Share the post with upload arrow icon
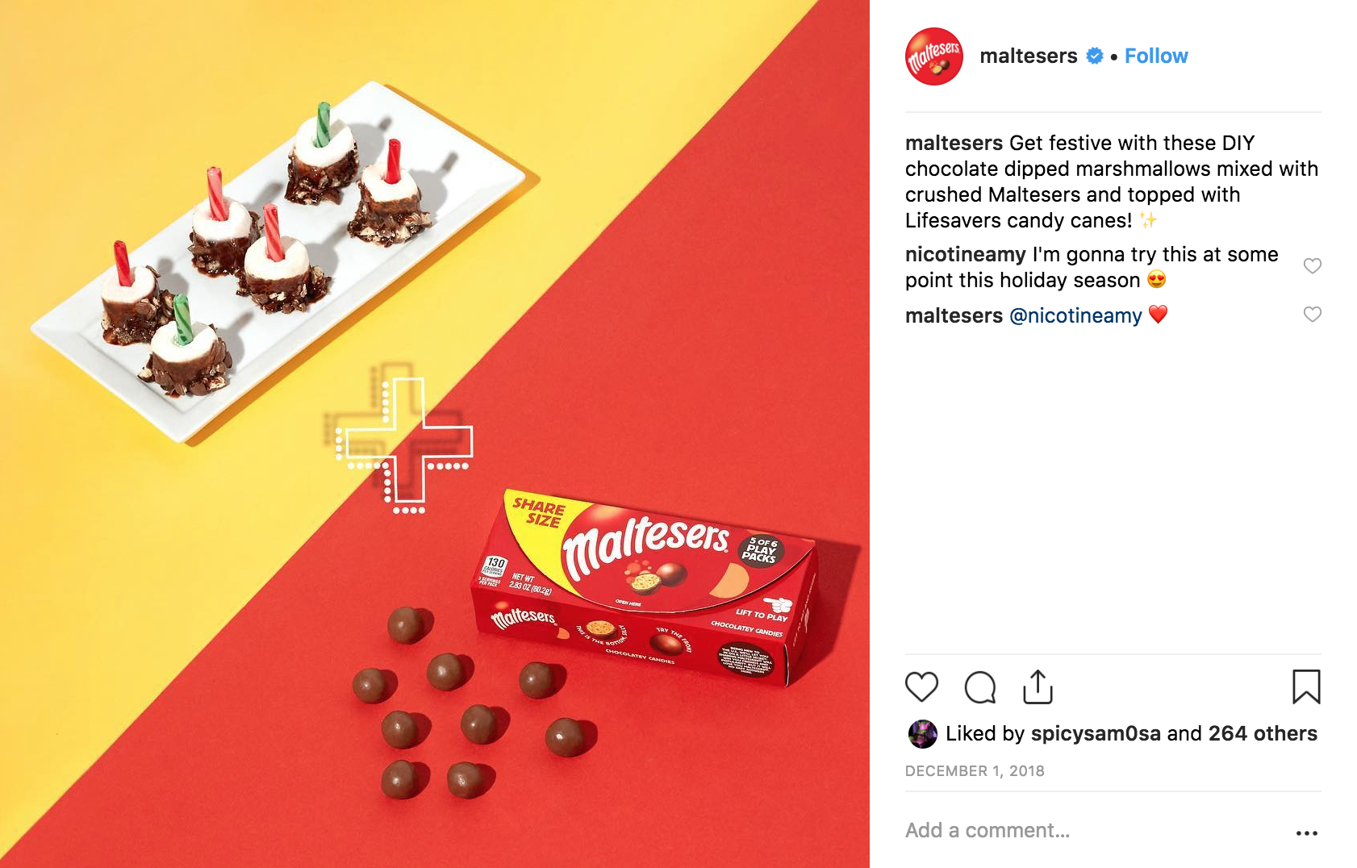Viewport: 1357px width, 868px height. pos(1038,686)
